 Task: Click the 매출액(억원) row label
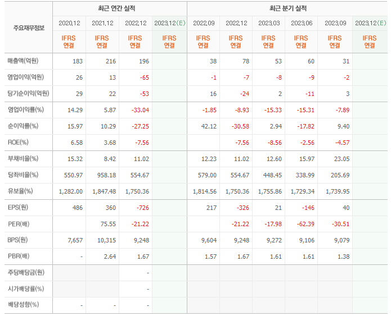point(23,61)
